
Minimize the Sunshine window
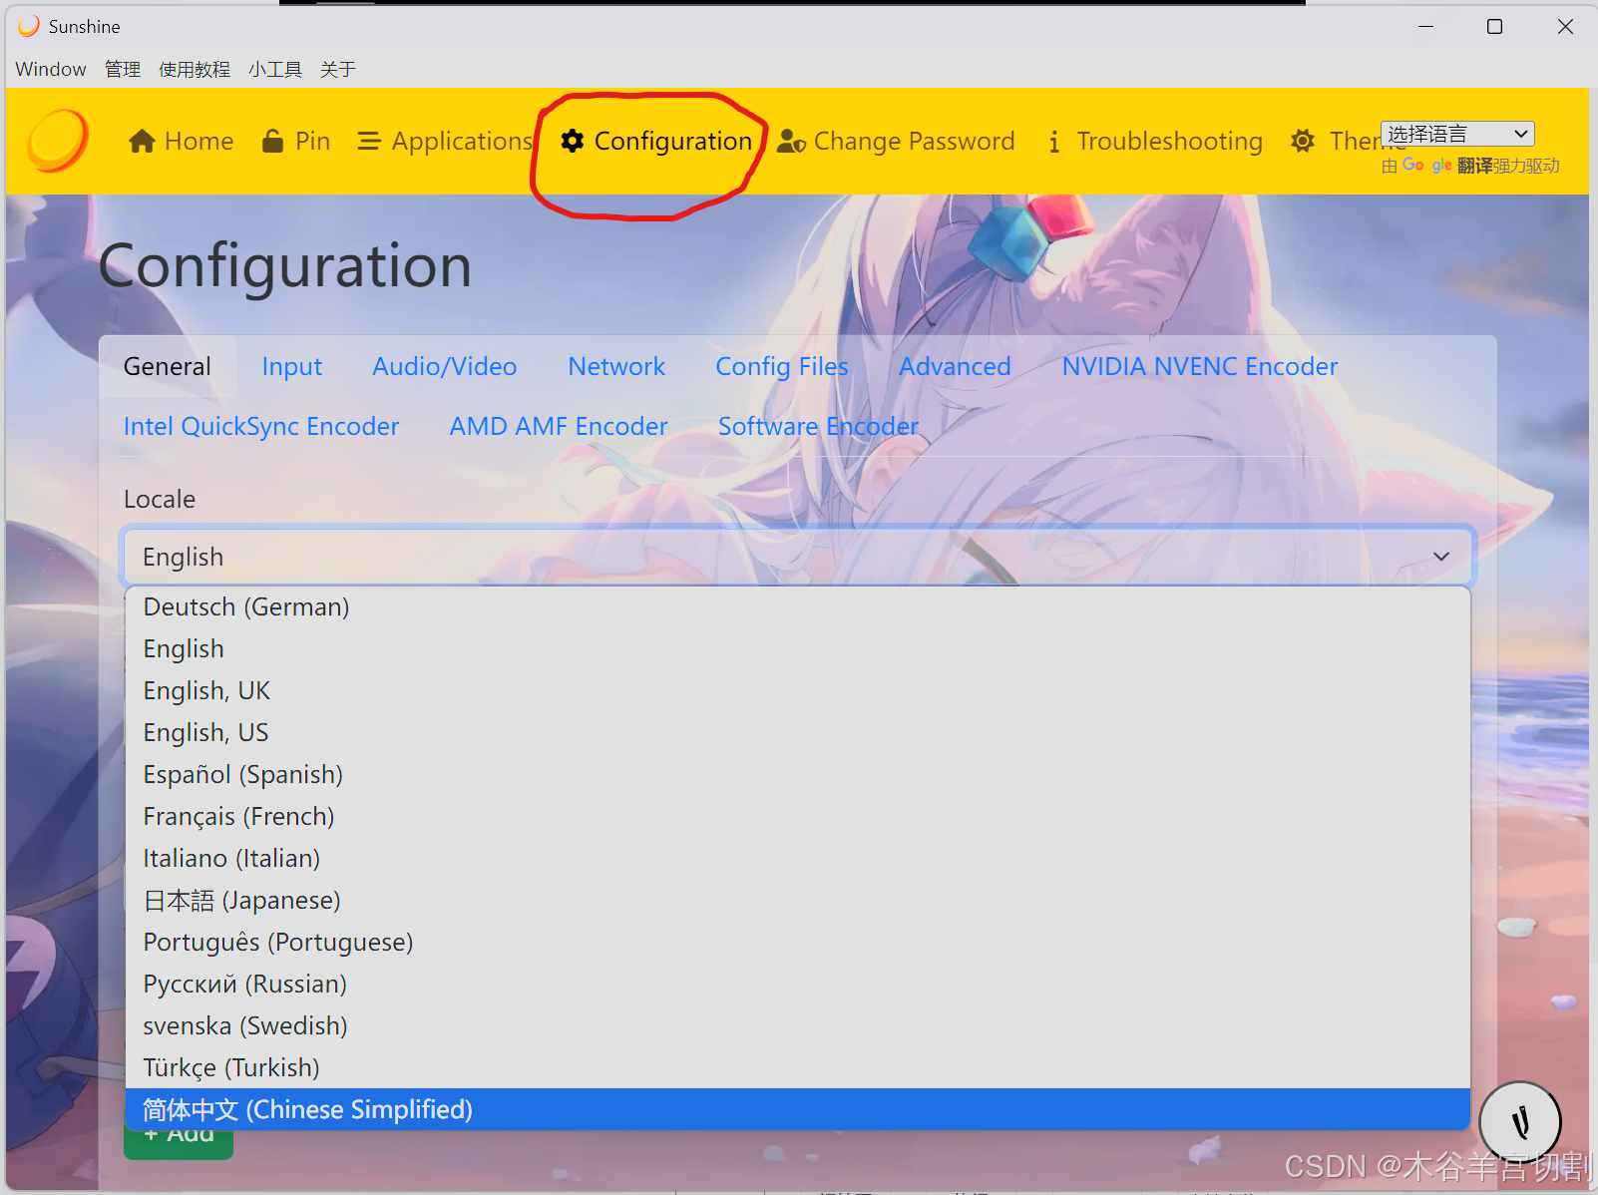(x=1425, y=26)
